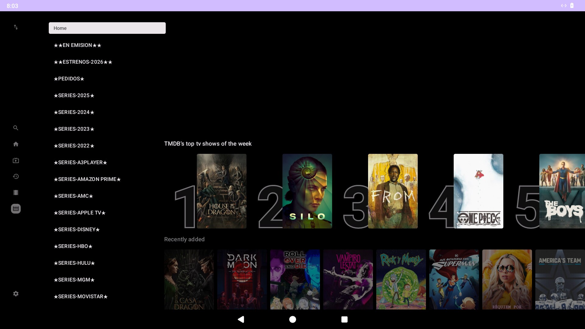Image resolution: width=585 pixels, height=329 pixels.
Task: Select the highlighted series clapperboard icon
Action: (16, 209)
